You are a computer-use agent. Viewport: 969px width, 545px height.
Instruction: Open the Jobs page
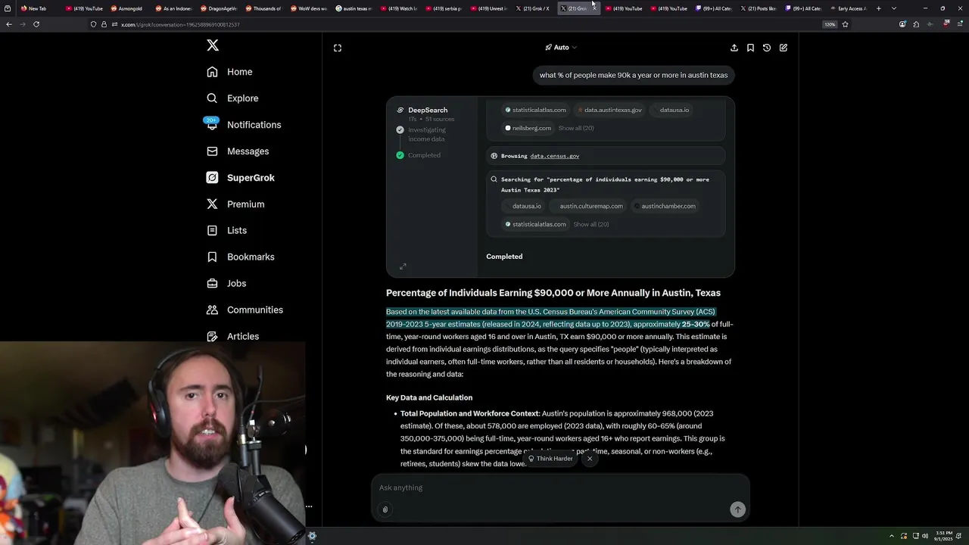coord(226,283)
